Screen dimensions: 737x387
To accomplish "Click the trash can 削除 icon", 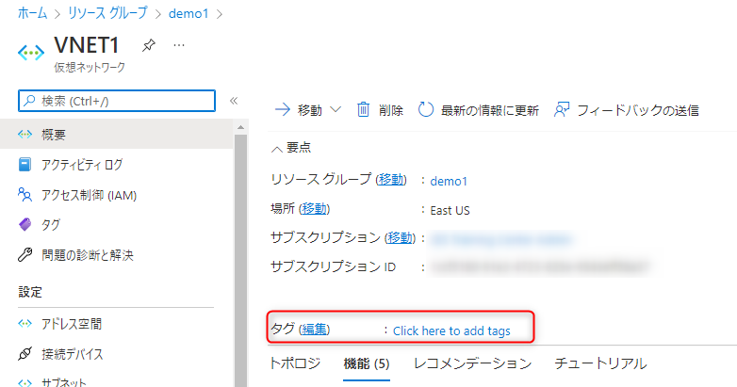I will click(x=364, y=109).
